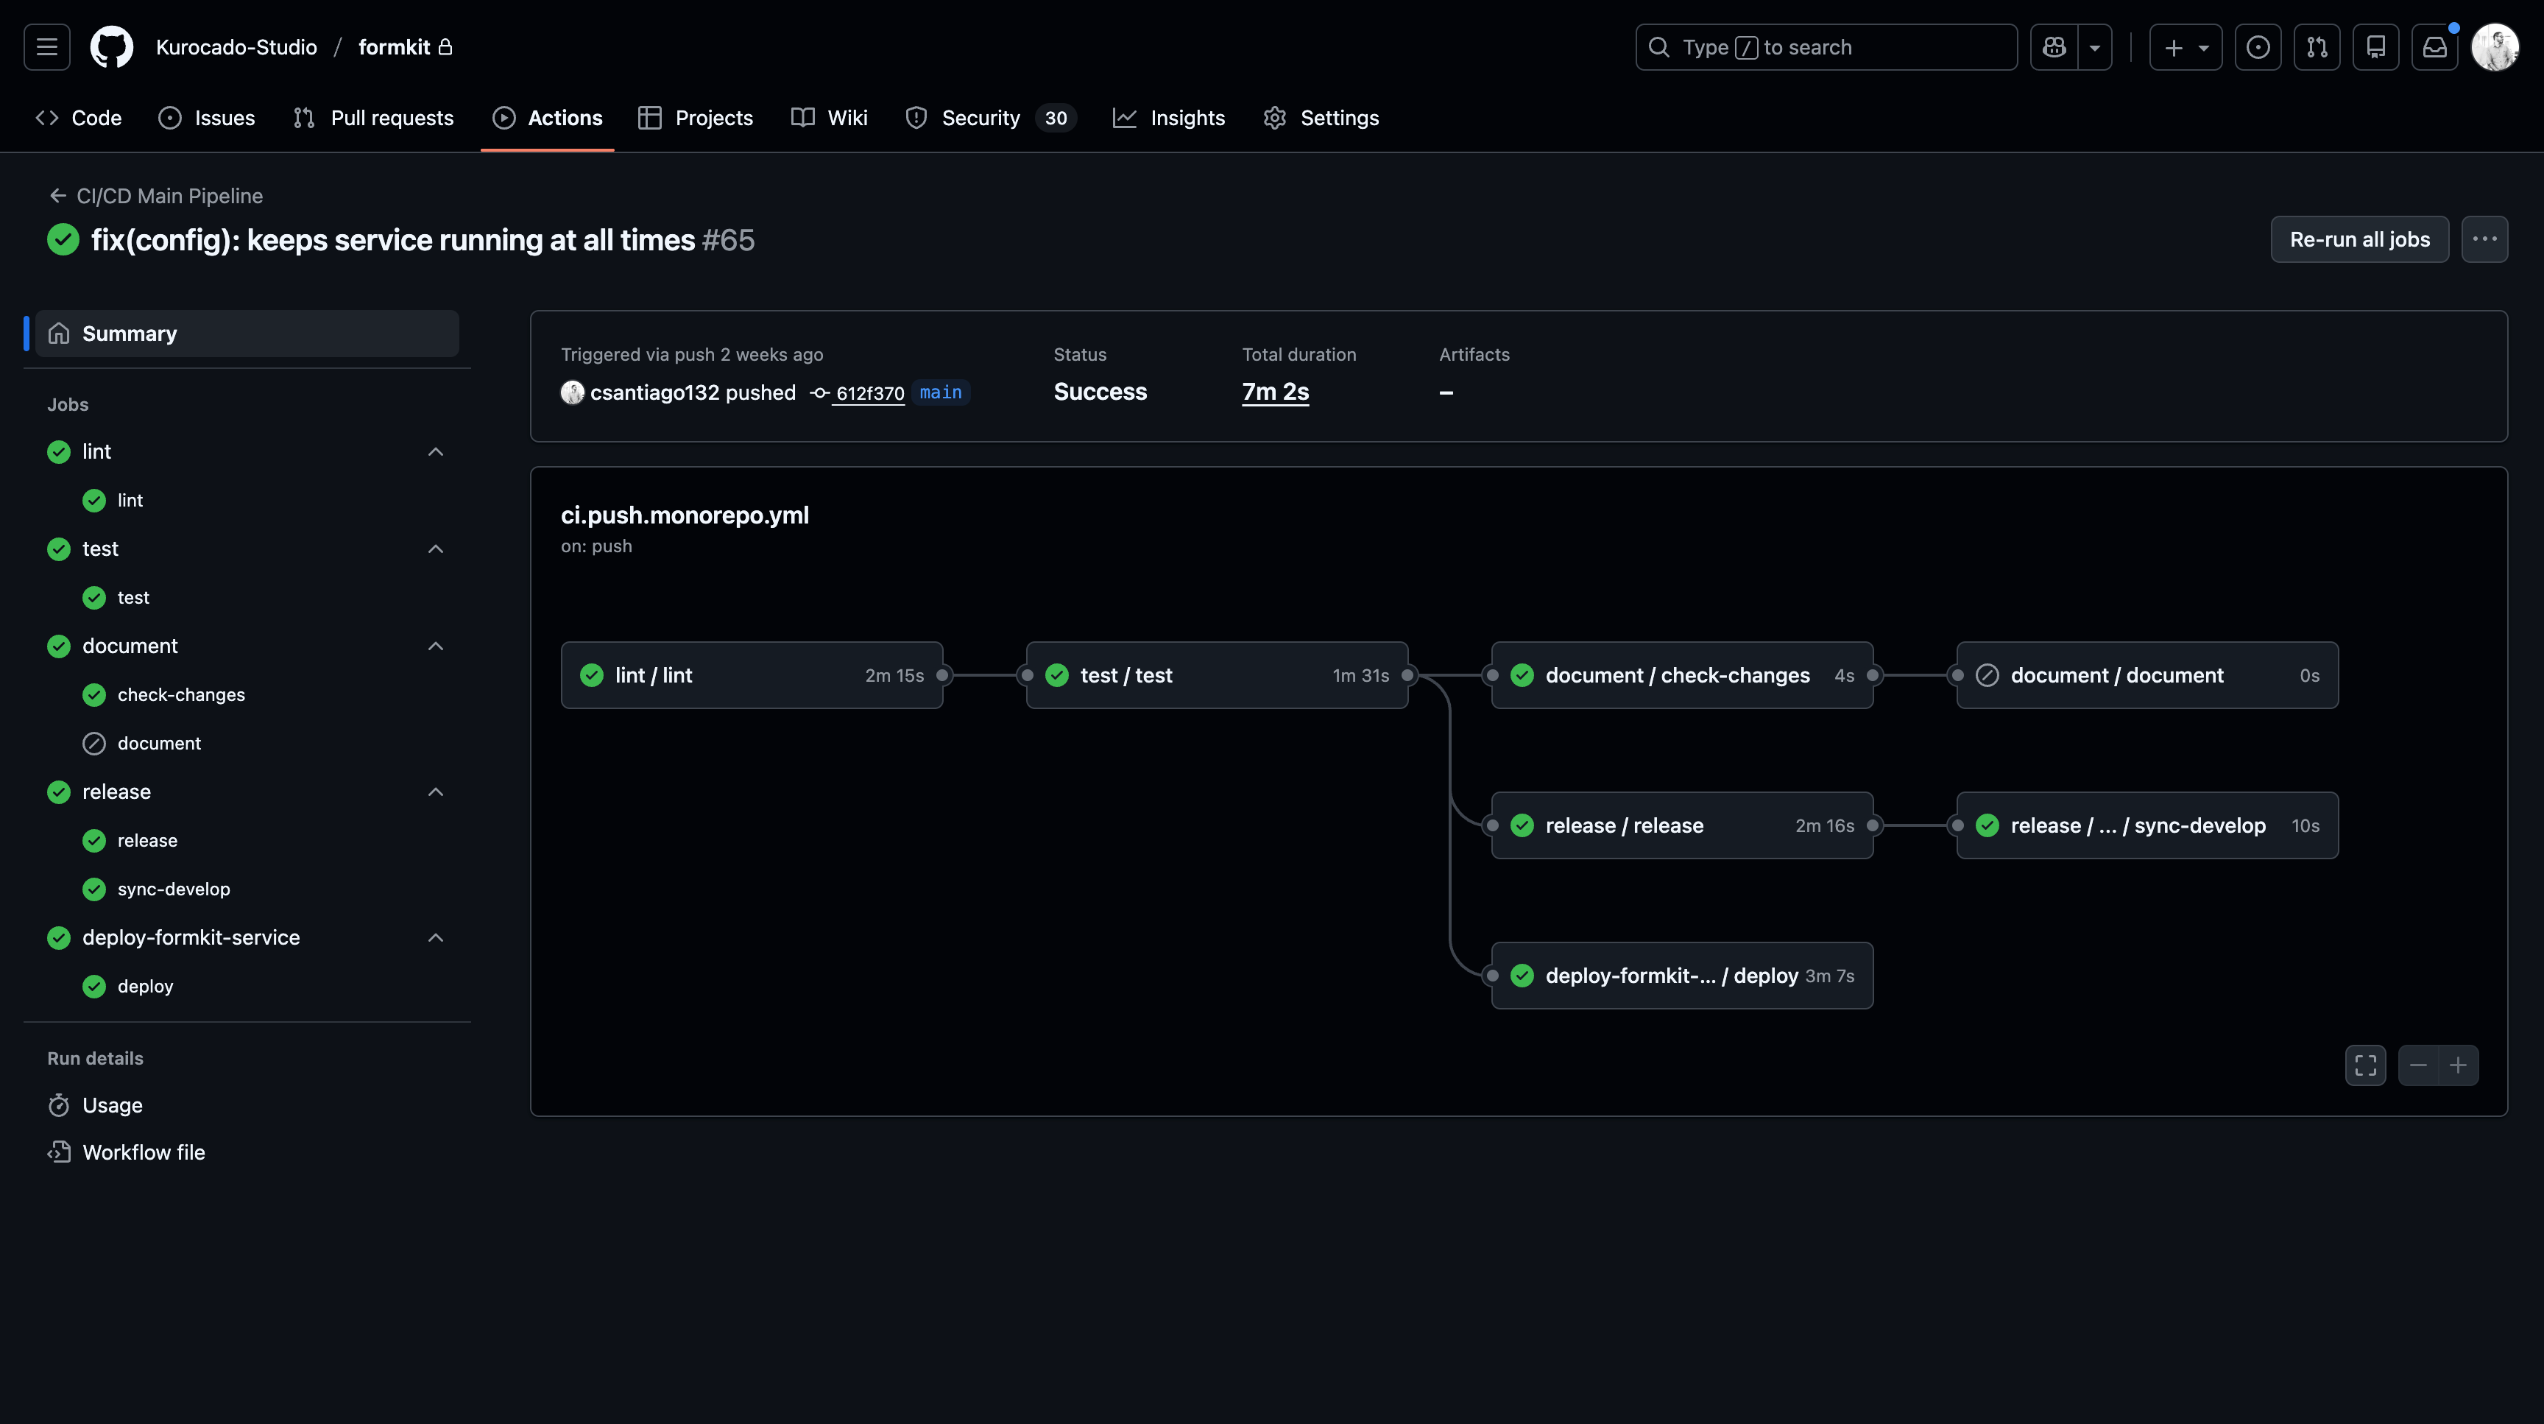Switch to the Pull requests tab

coord(373,118)
